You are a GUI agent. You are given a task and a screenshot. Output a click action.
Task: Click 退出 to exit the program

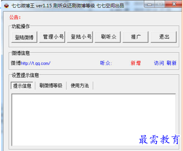tap(164, 37)
